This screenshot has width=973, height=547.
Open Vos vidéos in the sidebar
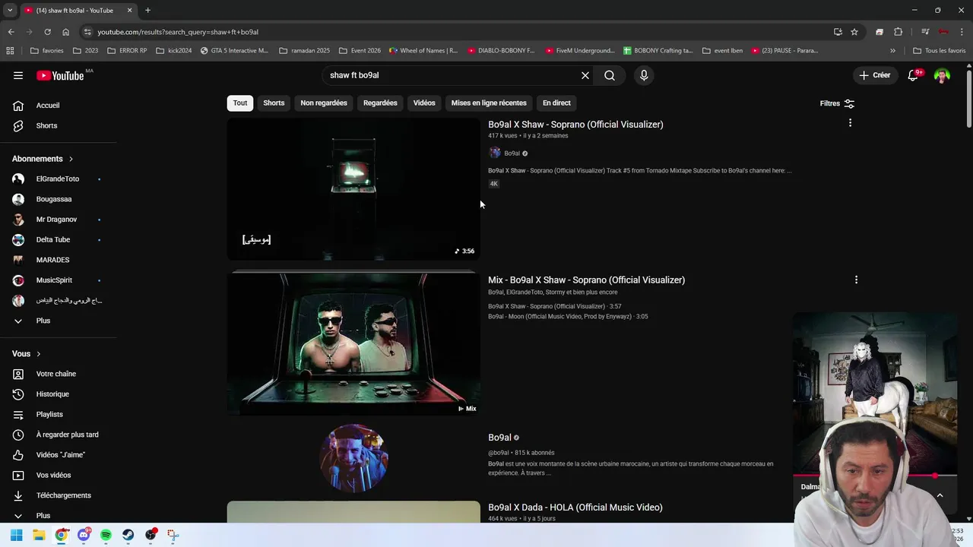58,475
